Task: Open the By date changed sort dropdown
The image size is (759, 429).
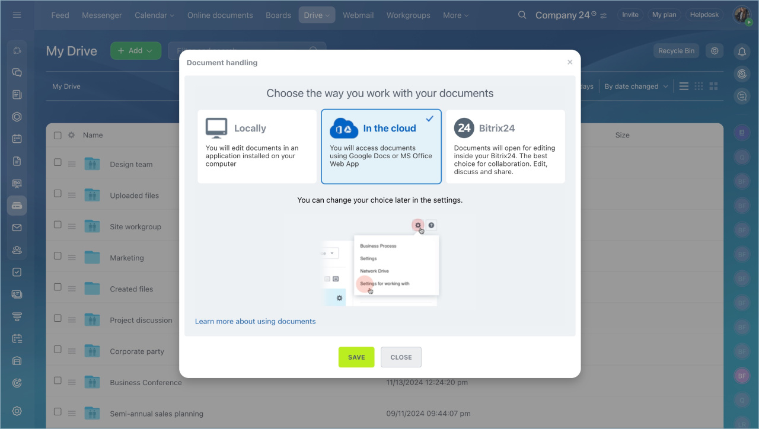Action: tap(636, 87)
